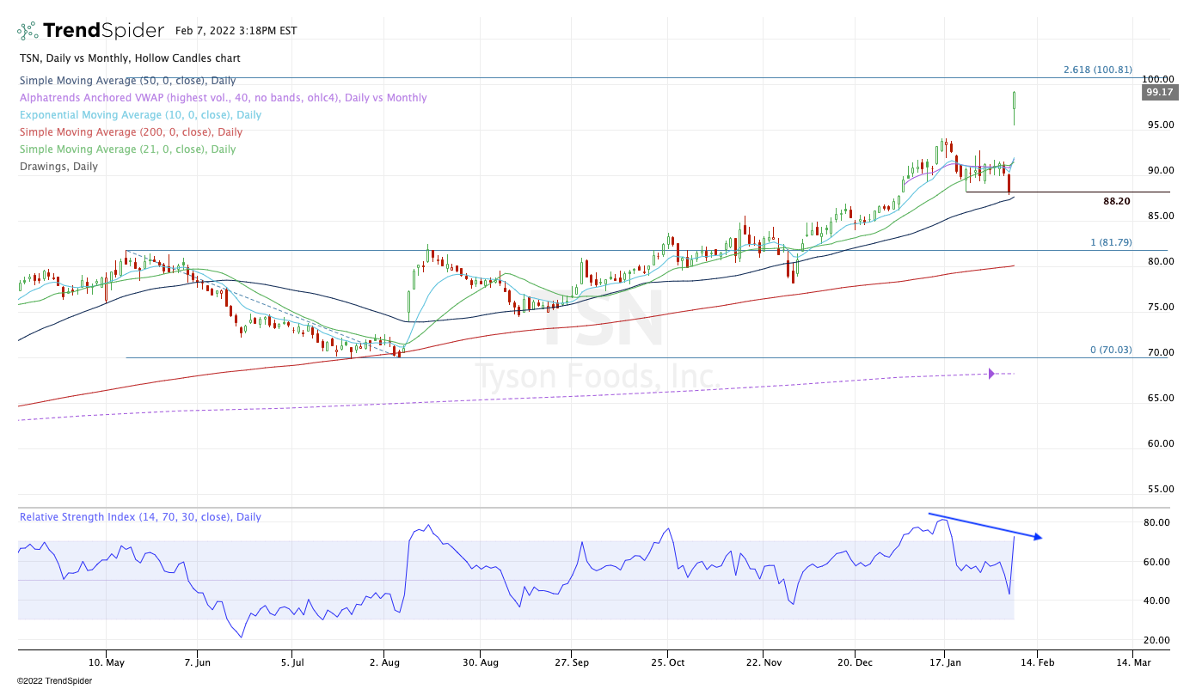Click the TSN Daily vs Monthly chart title
Image resolution: width=1196 pixels, height=689 pixels.
click(130, 58)
